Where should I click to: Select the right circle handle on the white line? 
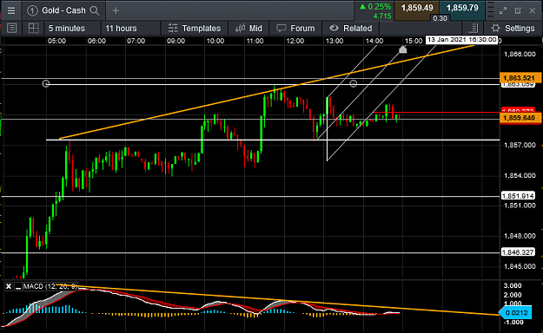354,83
